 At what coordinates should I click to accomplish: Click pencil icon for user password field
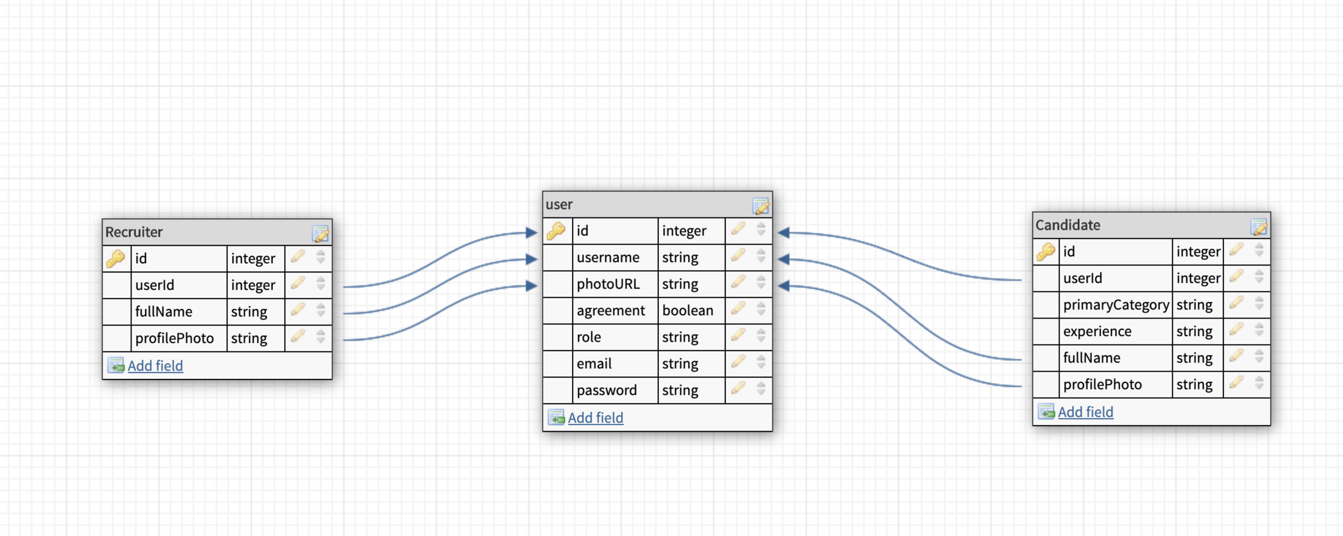pyautogui.click(x=739, y=389)
